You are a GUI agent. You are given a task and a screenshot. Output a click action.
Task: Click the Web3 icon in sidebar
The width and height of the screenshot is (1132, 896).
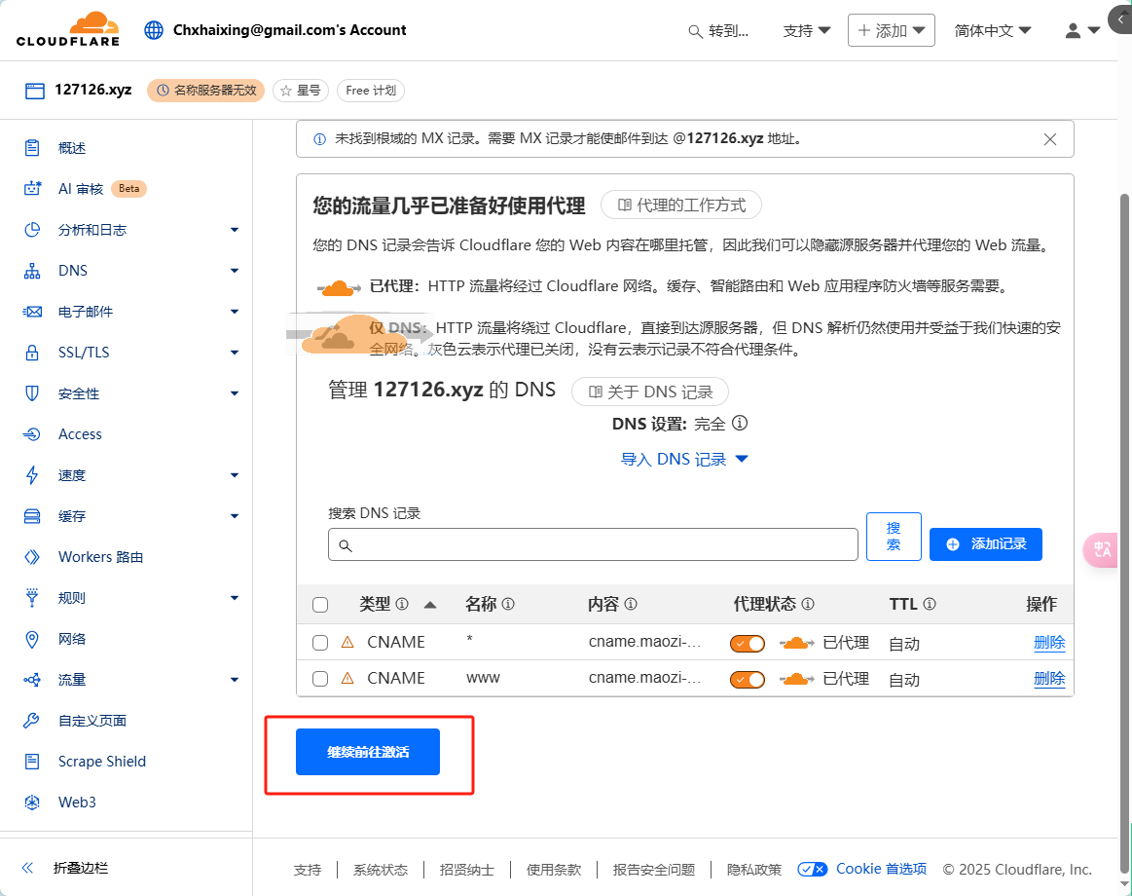click(32, 803)
